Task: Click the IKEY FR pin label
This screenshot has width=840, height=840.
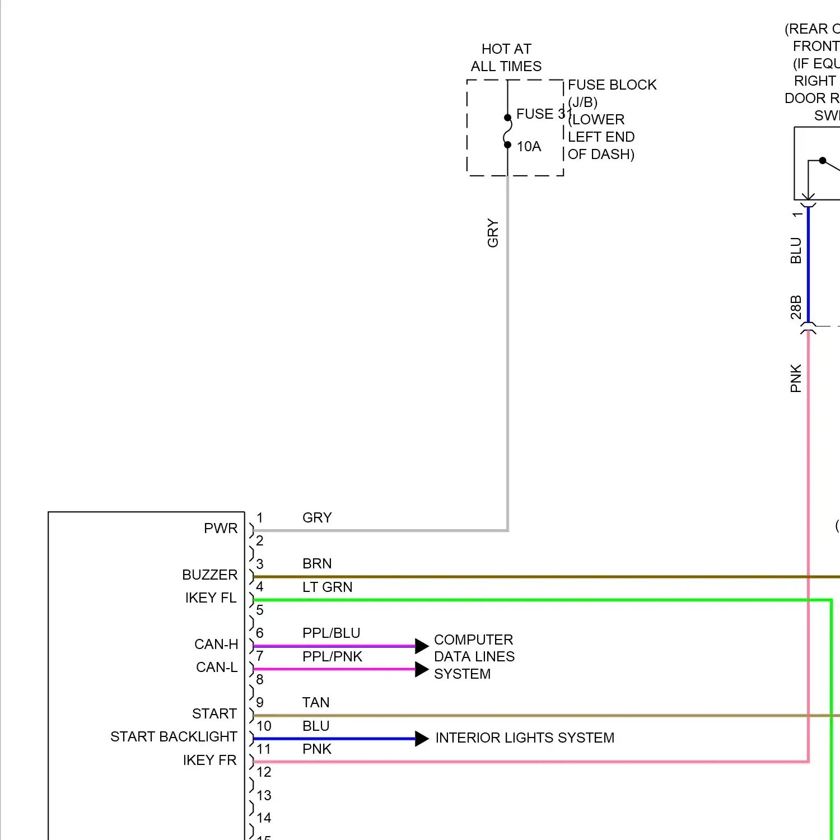Action: (x=210, y=760)
